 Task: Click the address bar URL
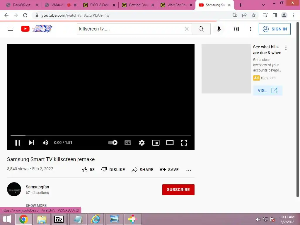[75, 15]
